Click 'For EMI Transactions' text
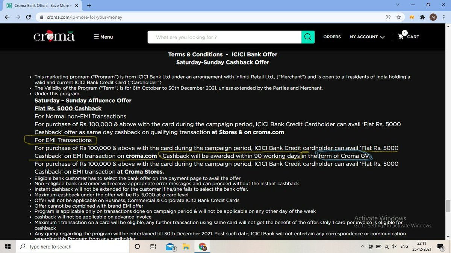This screenshot has width=451, height=253. click(63, 140)
